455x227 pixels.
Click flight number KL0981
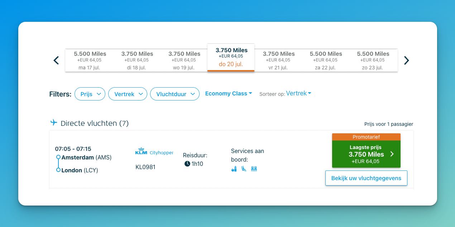coord(145,167)
